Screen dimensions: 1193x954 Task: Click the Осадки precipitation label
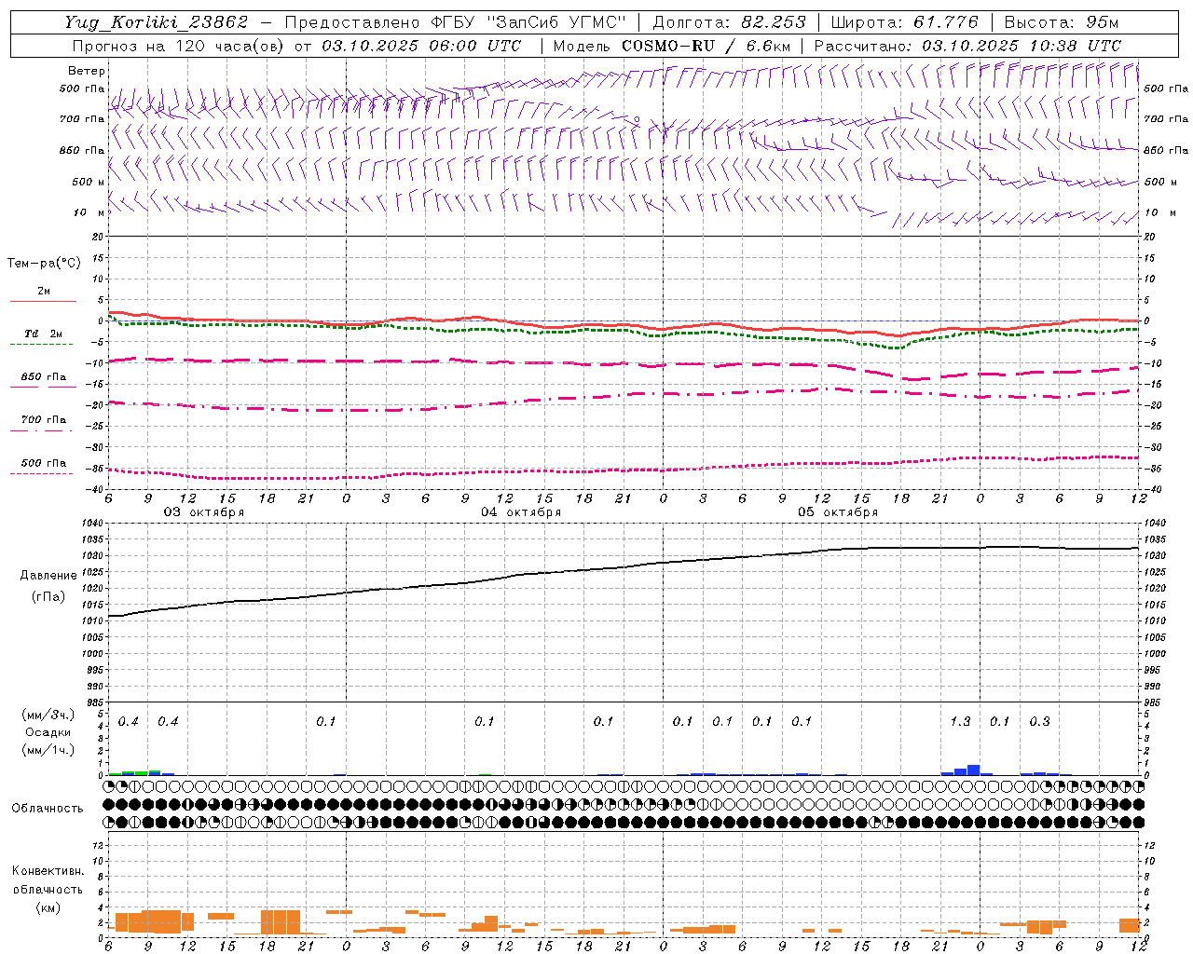pos(48,732)
